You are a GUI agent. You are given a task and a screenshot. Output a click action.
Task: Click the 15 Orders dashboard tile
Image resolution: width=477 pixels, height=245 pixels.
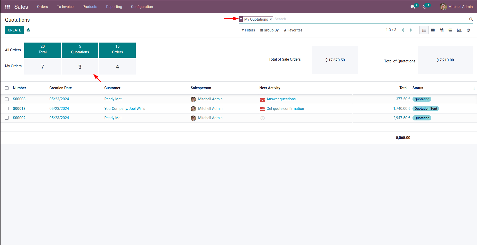(117, 50)
